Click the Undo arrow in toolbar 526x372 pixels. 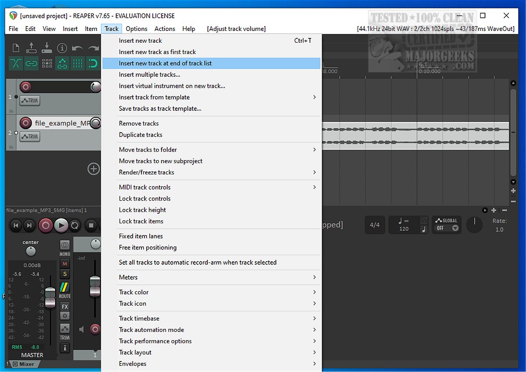77,48
